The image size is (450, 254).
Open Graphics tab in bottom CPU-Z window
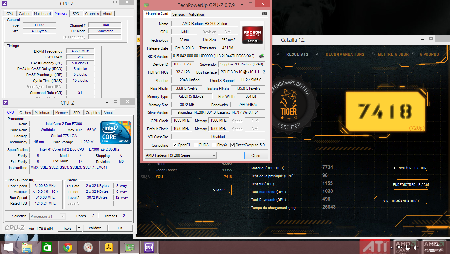pyautogui.click(x=93, y=113)
